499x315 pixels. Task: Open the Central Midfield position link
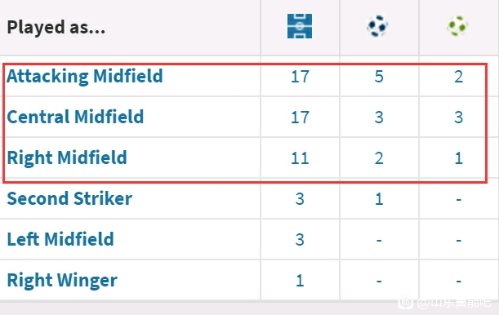pos(75,117)
